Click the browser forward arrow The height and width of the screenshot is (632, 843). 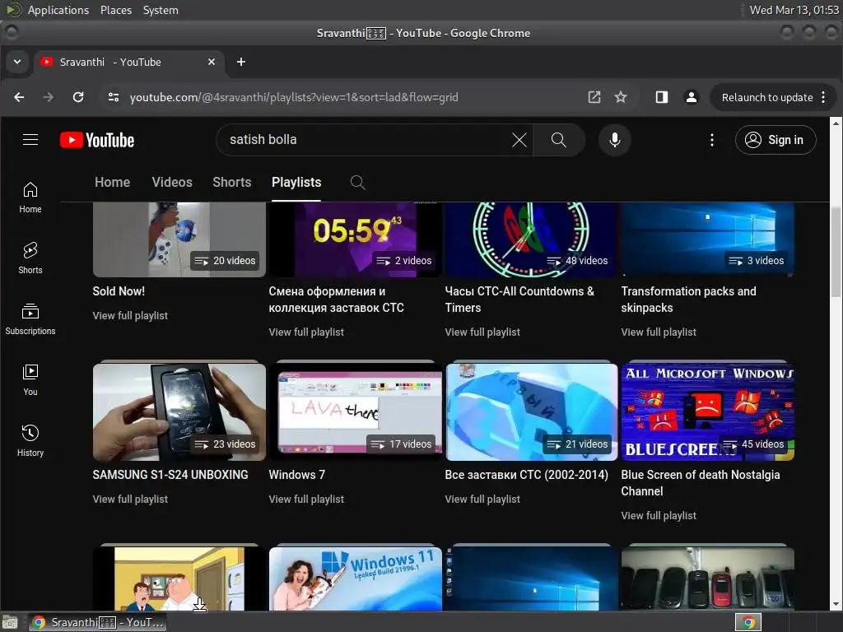(x=49, y=97)
